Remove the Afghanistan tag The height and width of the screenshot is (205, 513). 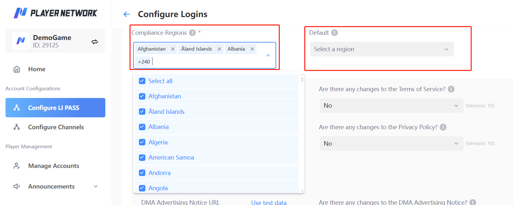click(173, 49)
